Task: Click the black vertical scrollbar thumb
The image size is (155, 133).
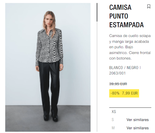Action: (x=97, y=12)
